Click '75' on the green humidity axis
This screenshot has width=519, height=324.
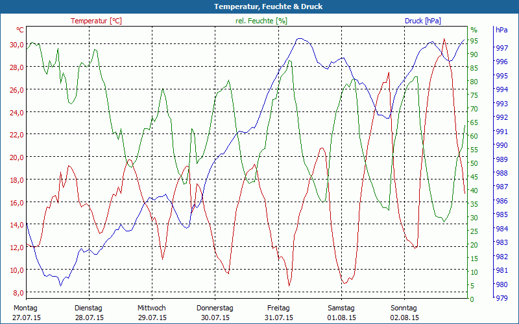point(474,95)
